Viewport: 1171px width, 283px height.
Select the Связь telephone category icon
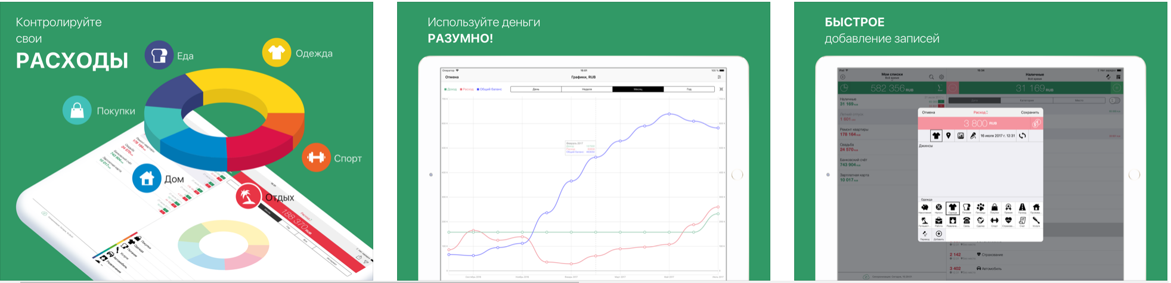click(x=966, y=222)
